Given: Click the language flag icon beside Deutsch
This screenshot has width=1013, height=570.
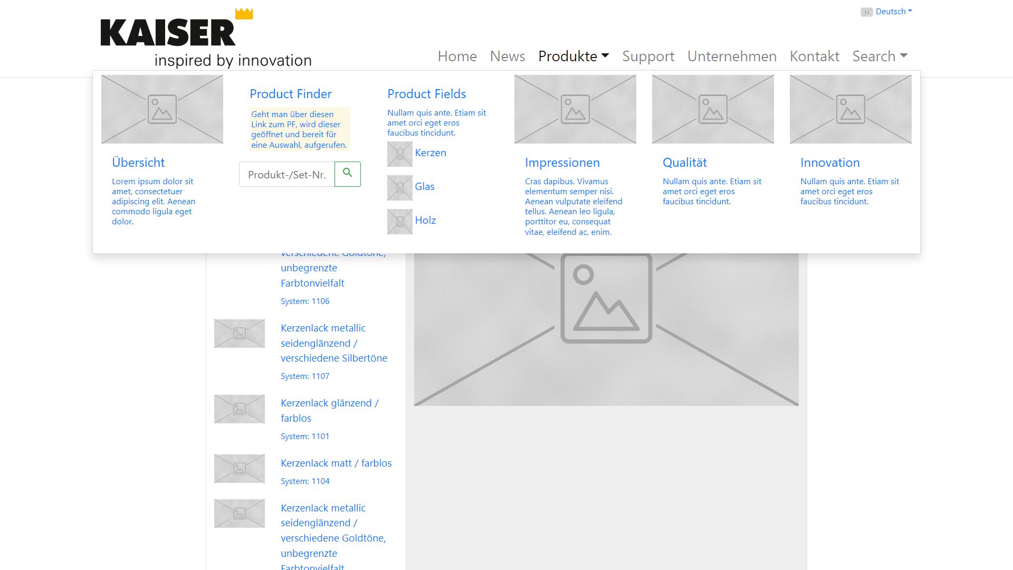Looking at the screenshot, I should [866, 12].
